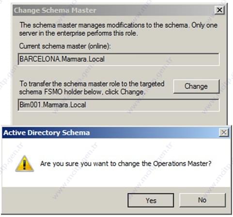The height and width of the screenshot is (217, 233).
Task: Click gray space beneath the Bim001 field
Action: (x=119, y=118)
